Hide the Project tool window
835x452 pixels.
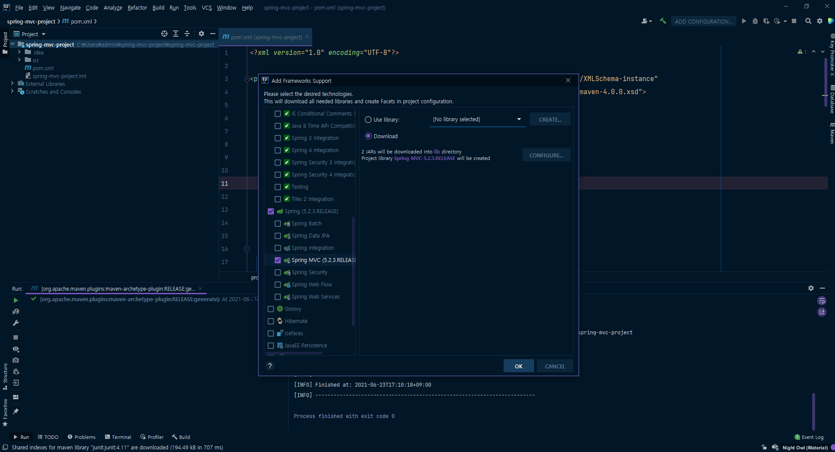click(x=213, y=34)
